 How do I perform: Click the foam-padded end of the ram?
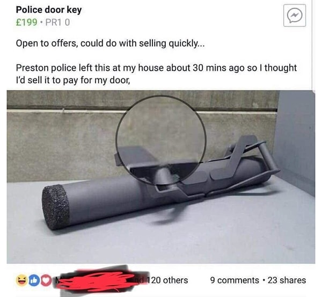tap(55, 207)
